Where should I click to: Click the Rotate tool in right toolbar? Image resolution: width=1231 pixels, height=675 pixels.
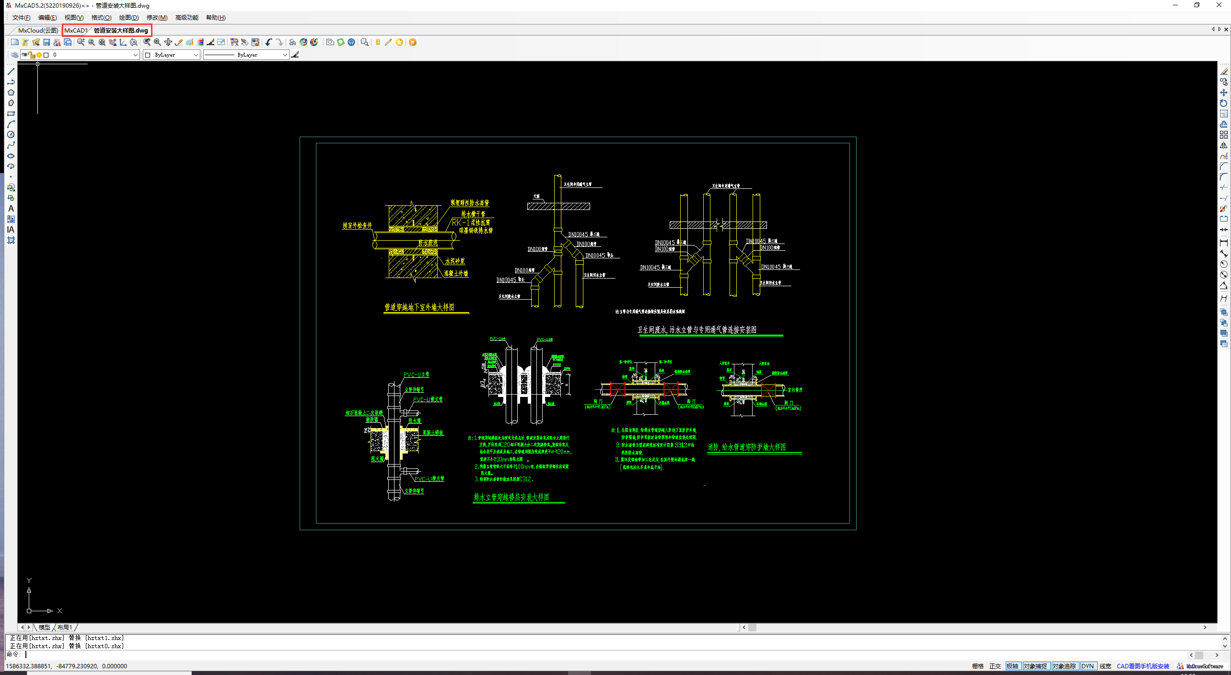tap(1224, 103)
